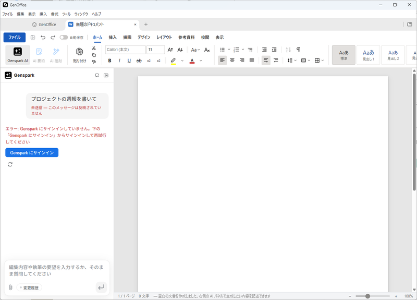Show paragraph marks with pilcrow icon

point(298,50)
